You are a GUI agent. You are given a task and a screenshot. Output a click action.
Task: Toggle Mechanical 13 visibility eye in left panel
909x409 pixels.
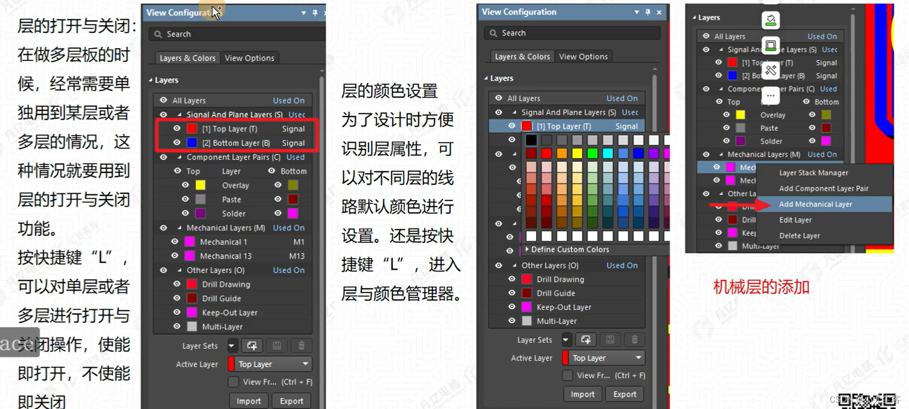pyautogui.click(x=175, y=256)
